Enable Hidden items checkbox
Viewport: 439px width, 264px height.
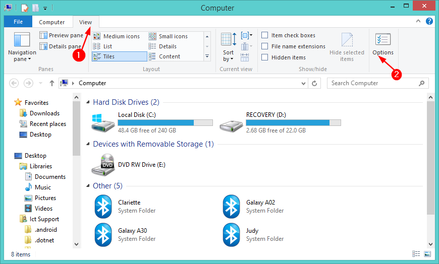pyautogui.click(x=264, y=57)
